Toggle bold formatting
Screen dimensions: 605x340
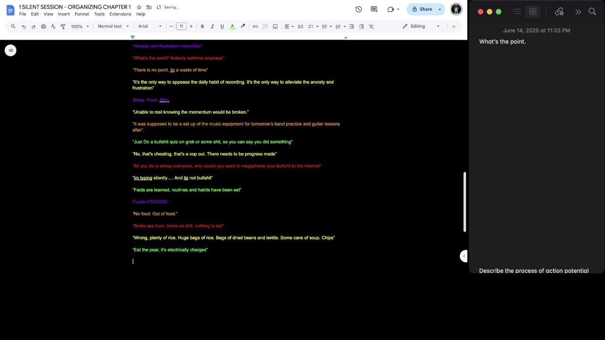pos(202,26)
